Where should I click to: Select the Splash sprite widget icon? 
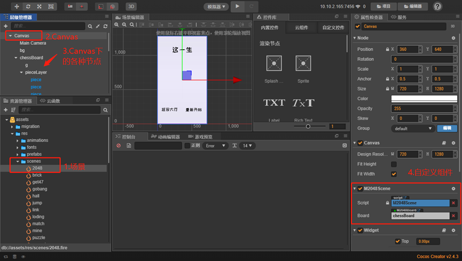(273, 64)
